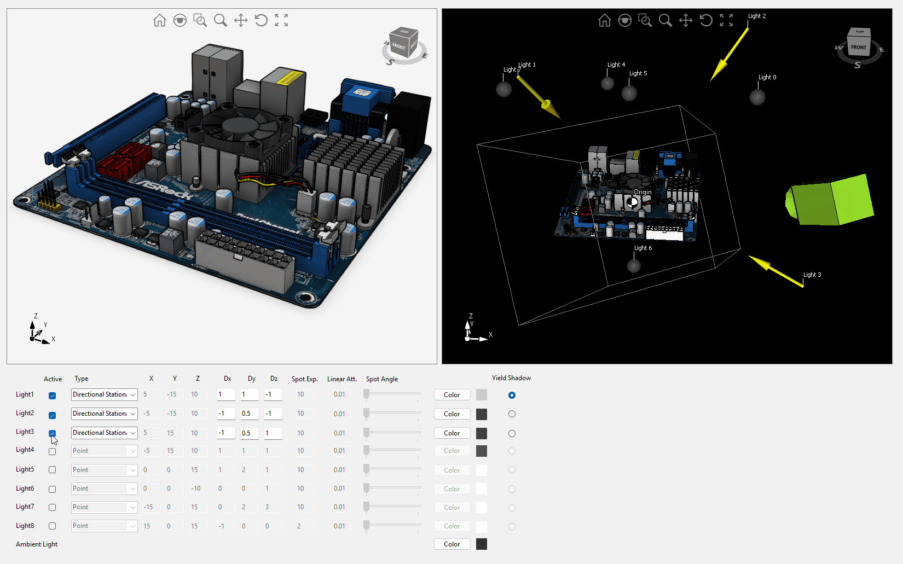The image size is (903, 564).
Task: Click the Light2 Dy input field
Action: click(250, 414)
